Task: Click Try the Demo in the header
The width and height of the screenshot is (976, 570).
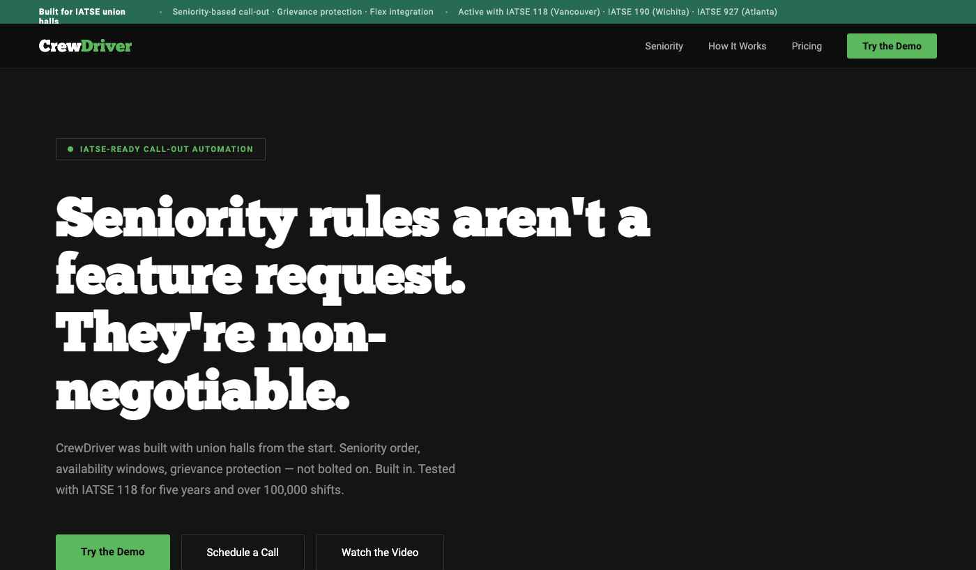Action: click(x=892, y=46)
